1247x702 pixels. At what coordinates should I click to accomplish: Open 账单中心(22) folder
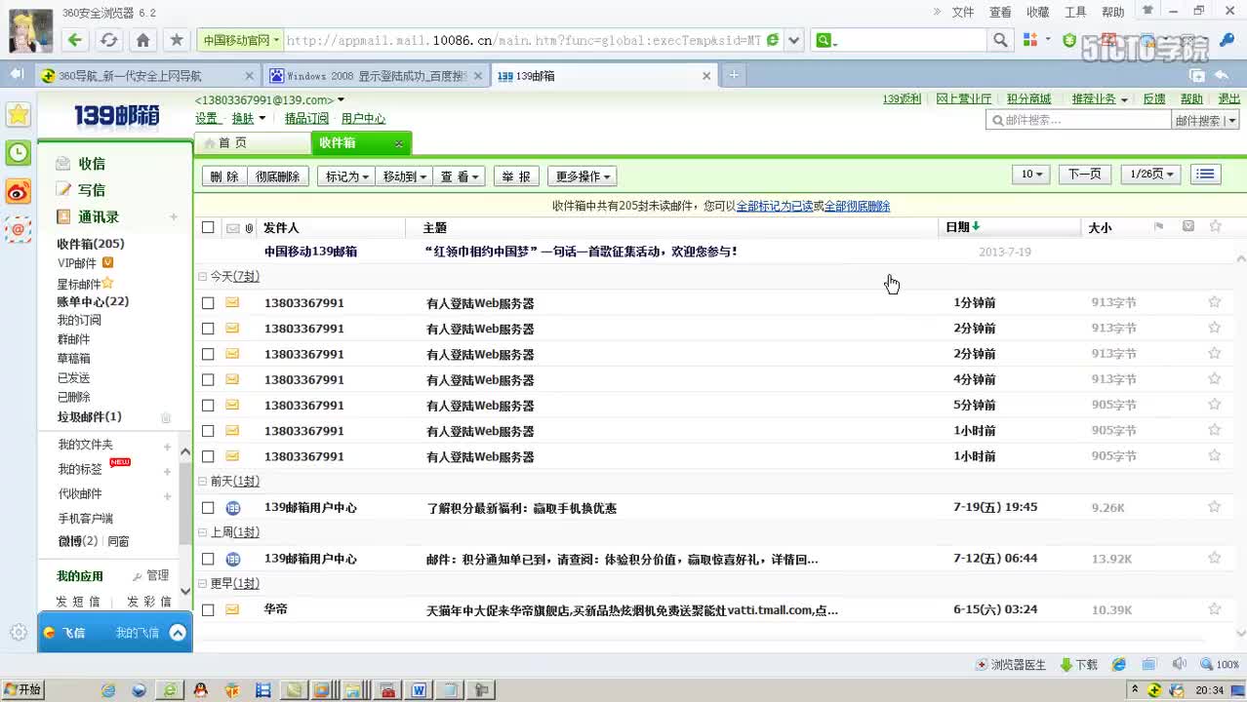click(93, 301)
